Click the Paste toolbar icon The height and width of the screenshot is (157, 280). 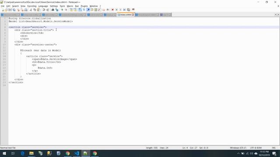[x=38, y=10]
